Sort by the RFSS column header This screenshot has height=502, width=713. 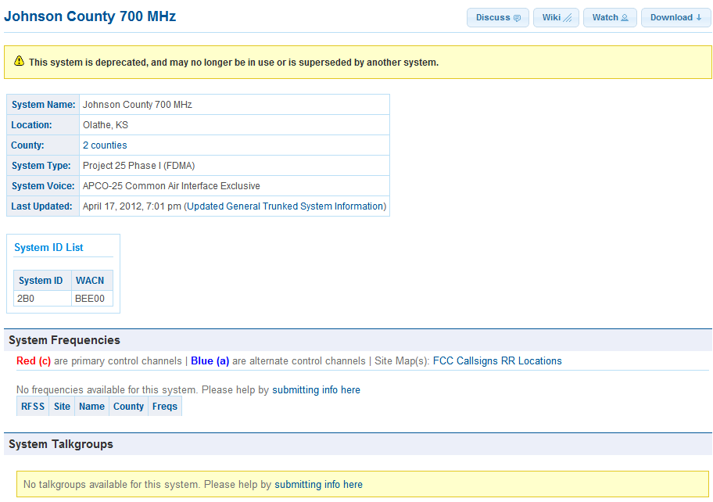coord(33,407)
